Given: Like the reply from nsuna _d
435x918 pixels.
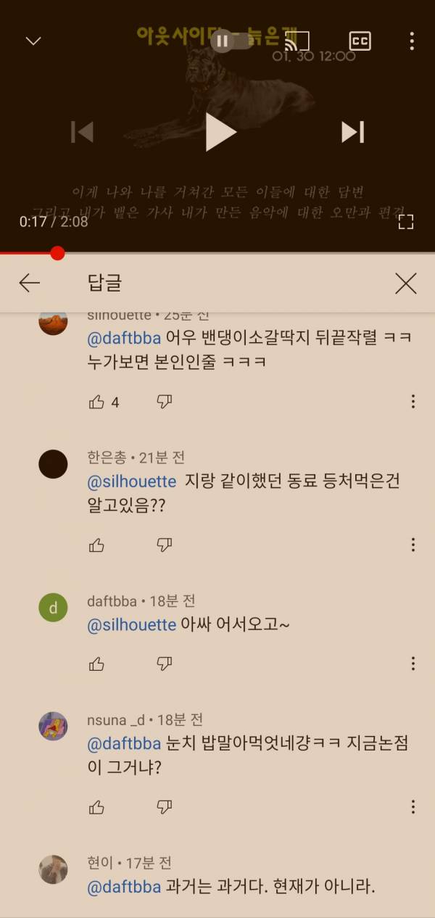Looking at the screenshot, I should 96,807.
